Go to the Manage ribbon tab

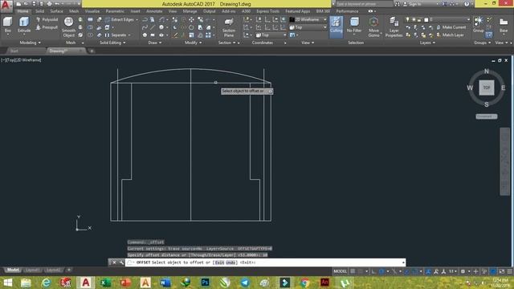pos(190,11)
